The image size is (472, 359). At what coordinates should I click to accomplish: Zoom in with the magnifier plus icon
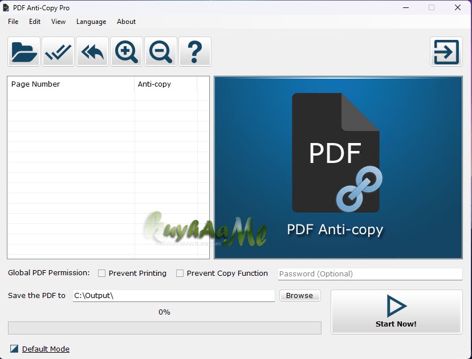127,52
